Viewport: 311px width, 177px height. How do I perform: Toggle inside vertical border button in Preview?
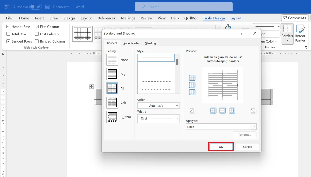[223, 111]
